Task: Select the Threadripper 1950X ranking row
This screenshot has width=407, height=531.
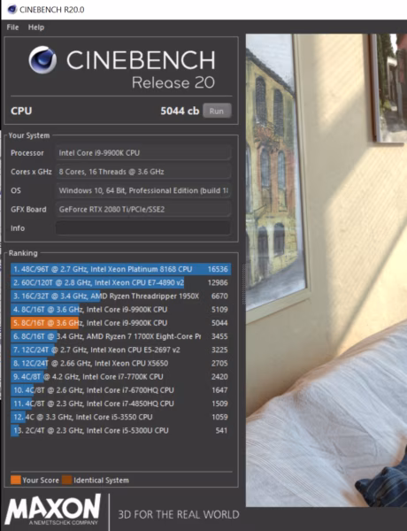Action: click(x=120, y=296)
